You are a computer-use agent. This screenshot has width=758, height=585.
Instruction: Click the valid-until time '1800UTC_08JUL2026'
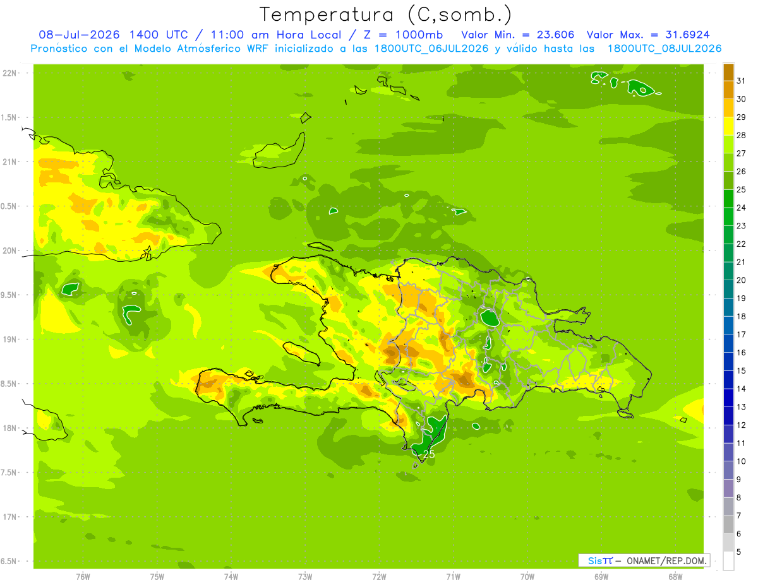tap(665, 49)
